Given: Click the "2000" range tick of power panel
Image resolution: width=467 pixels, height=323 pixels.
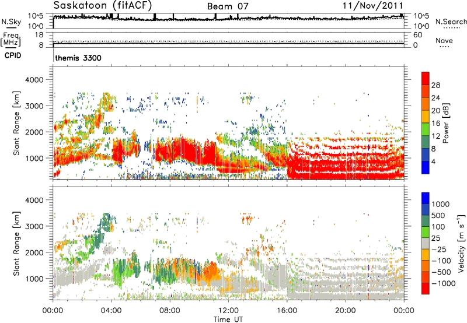Looking at the screenshot, I should 34,132.
